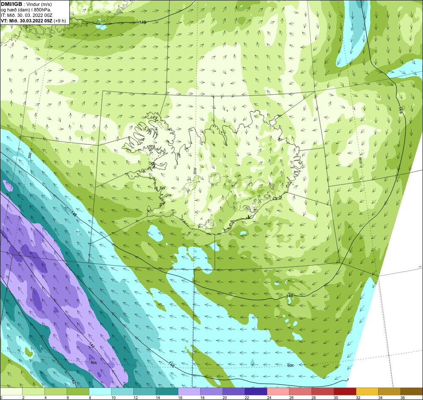This screenshot has height=400, width=423.
Task: Select the 2–4 m/s light green legend swatch
Action: click(x=33, y=392)
